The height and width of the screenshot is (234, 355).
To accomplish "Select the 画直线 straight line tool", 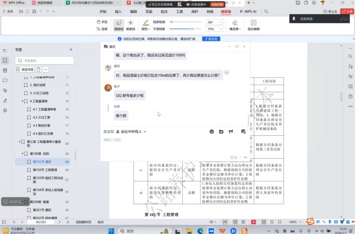I will click(x=131, y=25).
